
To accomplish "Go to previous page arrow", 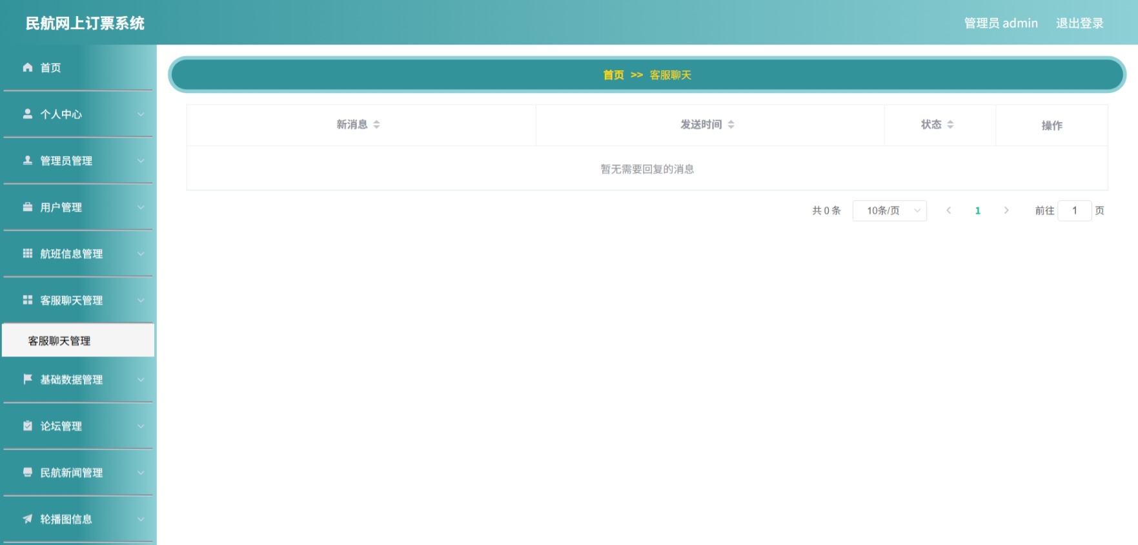I will pyautogui.click(x=949, y=211).
